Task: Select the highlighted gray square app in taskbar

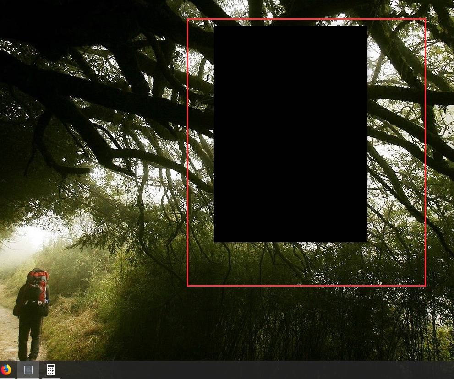Action: point(28,370)
